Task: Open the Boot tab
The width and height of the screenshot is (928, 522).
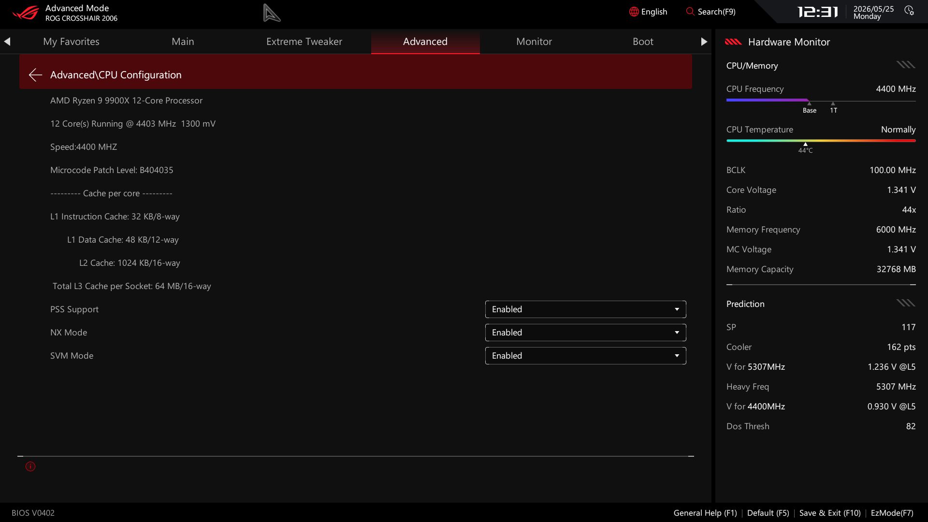Action: tap(643, 42)
